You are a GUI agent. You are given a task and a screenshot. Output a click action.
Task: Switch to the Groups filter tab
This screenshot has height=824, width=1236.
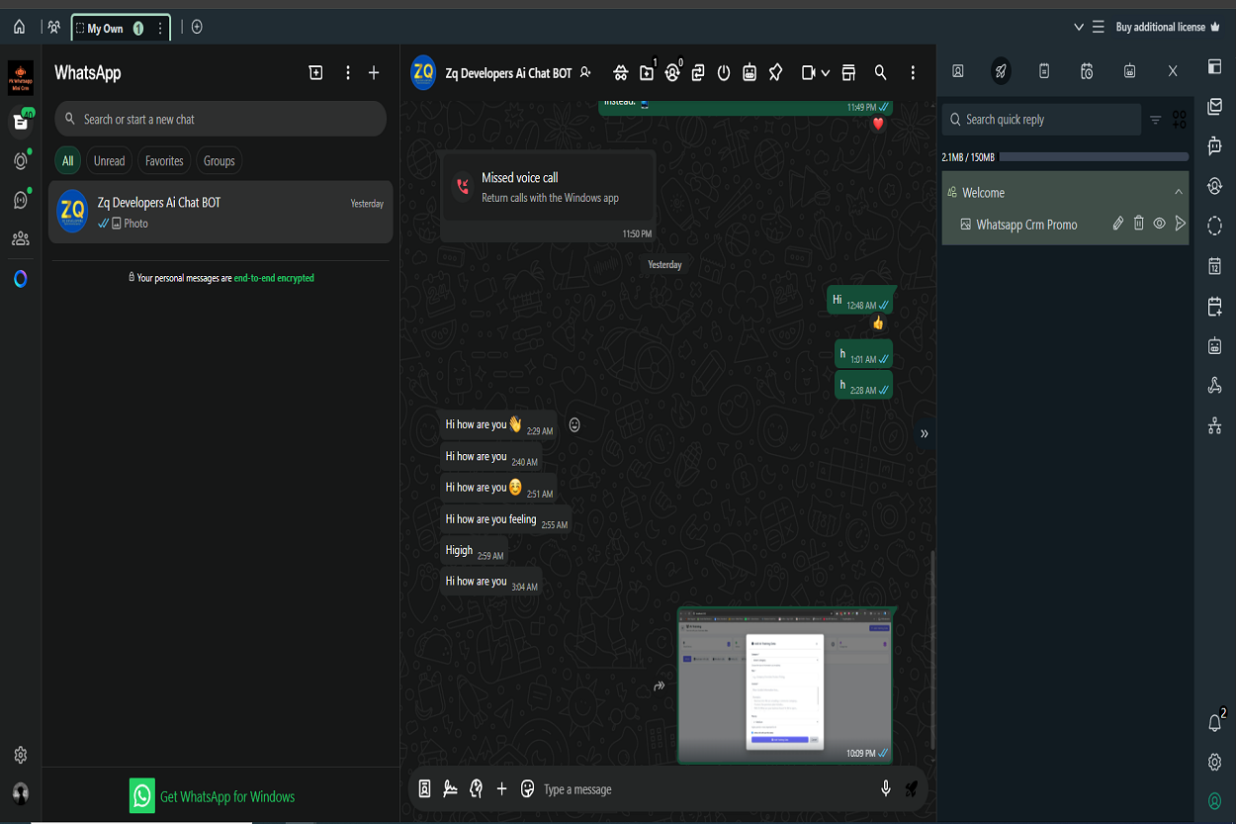click(219, 161)
